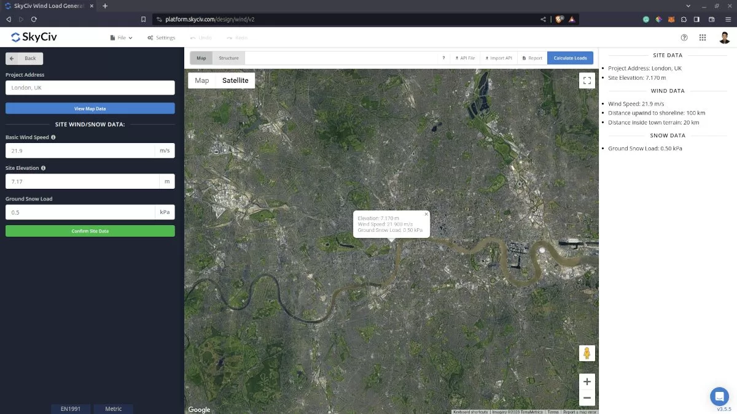Open the chat support bubble
Viewport: 737px width, 414px height.
[719, 396]
